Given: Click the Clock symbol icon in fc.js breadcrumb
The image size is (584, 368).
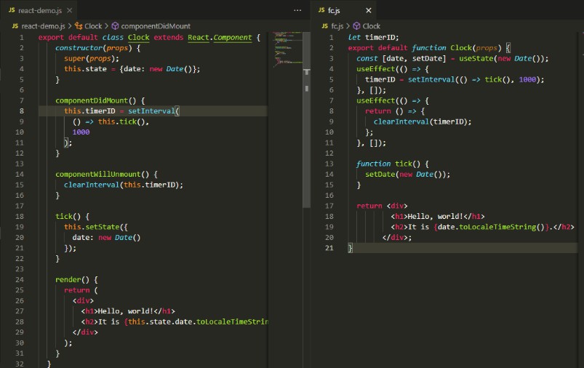Looking at the screenshot, I should point(356,26).
